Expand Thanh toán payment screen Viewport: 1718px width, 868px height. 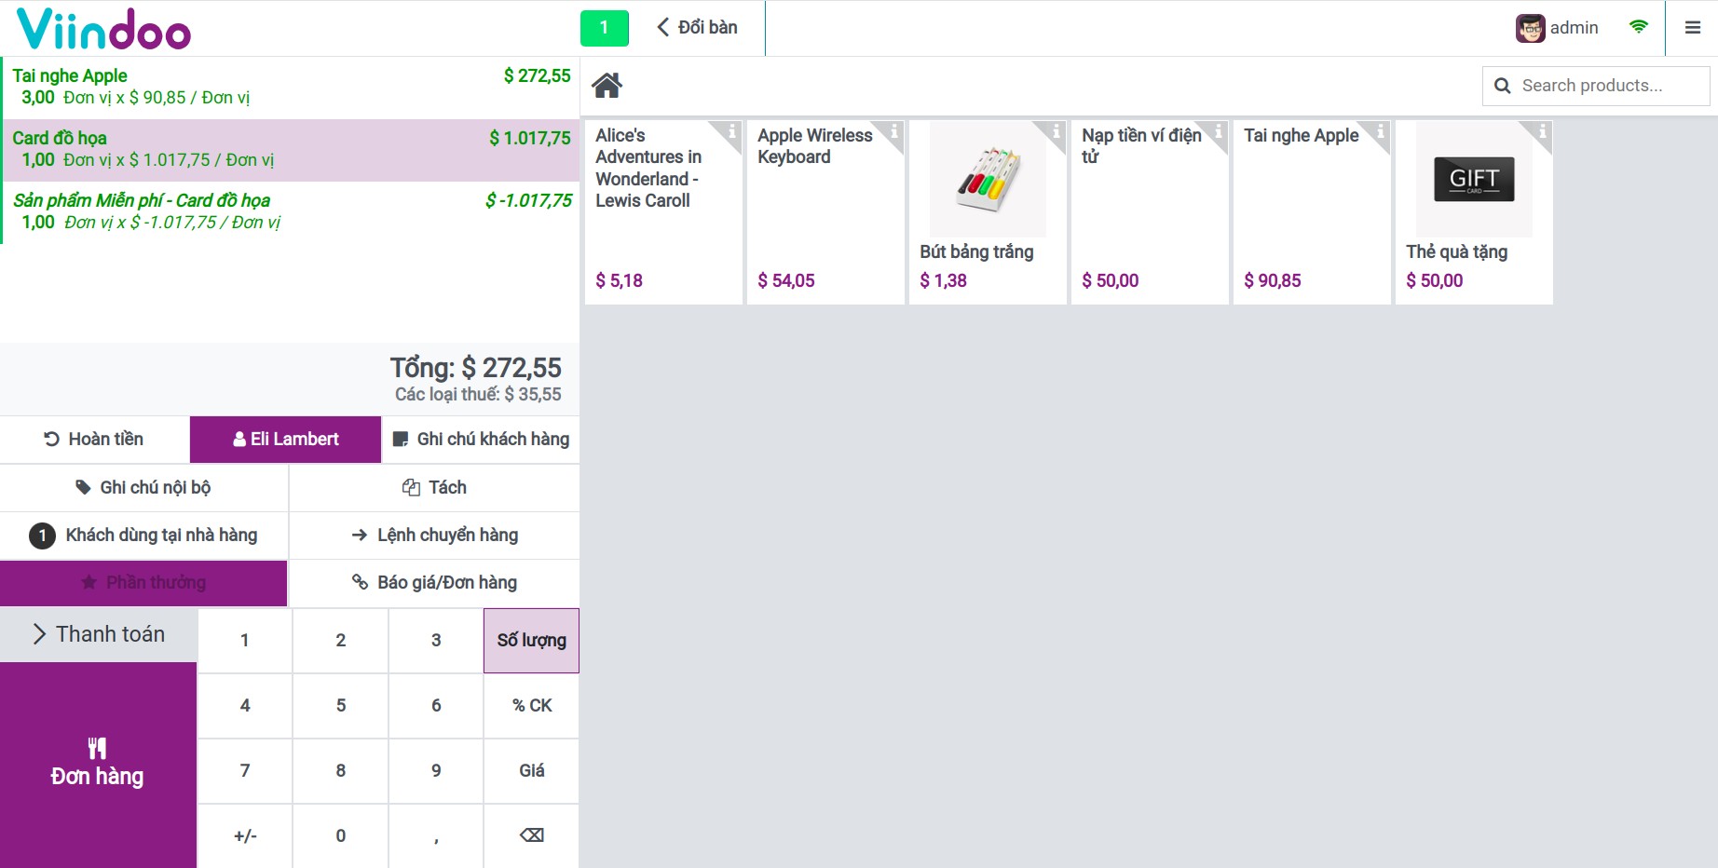point(99,634)
